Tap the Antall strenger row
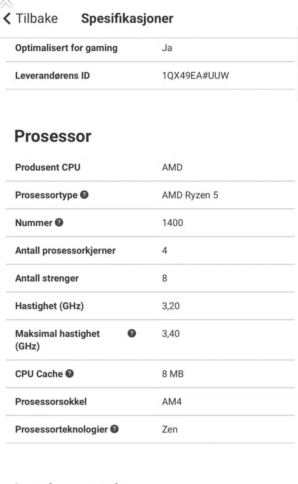 point(150,278)
